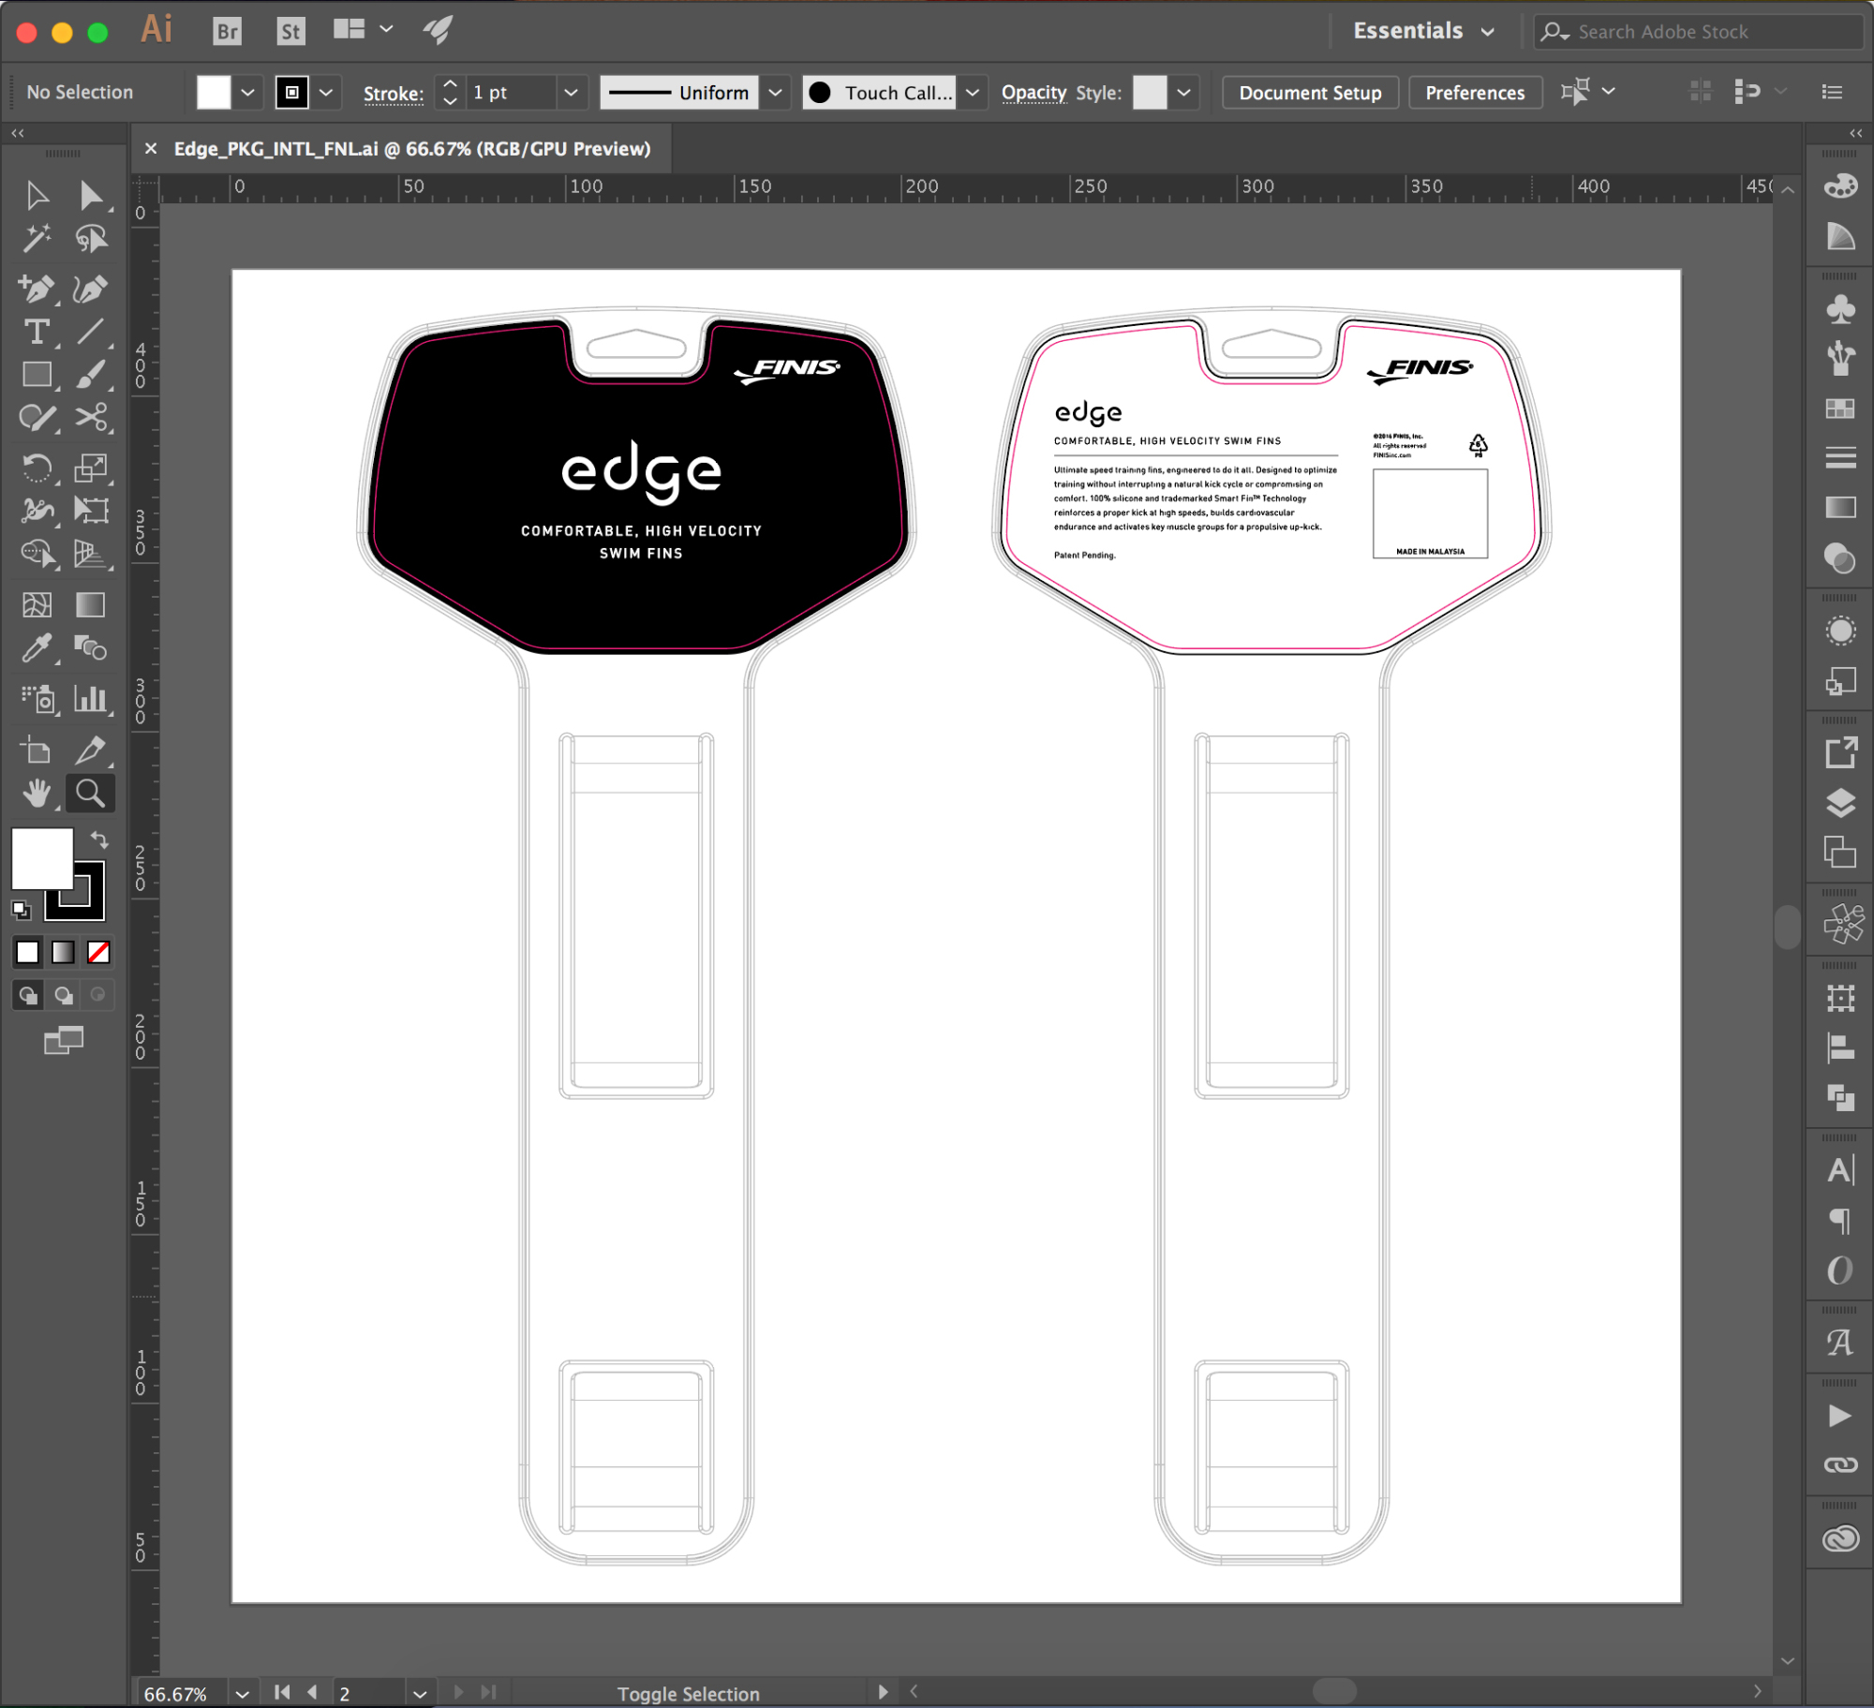The height and width of the screenshot is (1708, 1874).
Task: Select the Pen tool
Action: (37, 289)
